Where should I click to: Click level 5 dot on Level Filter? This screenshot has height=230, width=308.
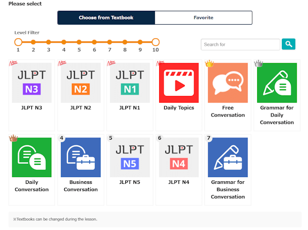pyautogui.click(x=79, y=42)
